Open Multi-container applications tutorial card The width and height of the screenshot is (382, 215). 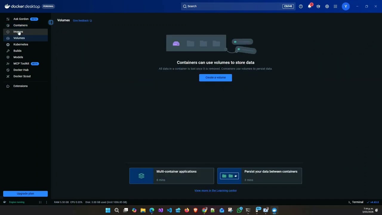click(x=172, y=176)
